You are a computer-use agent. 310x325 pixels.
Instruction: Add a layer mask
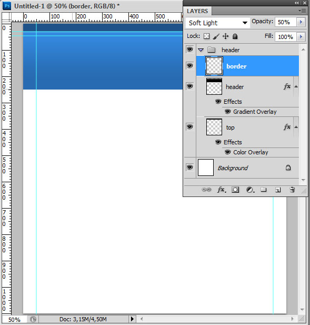pyautogui.click(x=235, y=190)
